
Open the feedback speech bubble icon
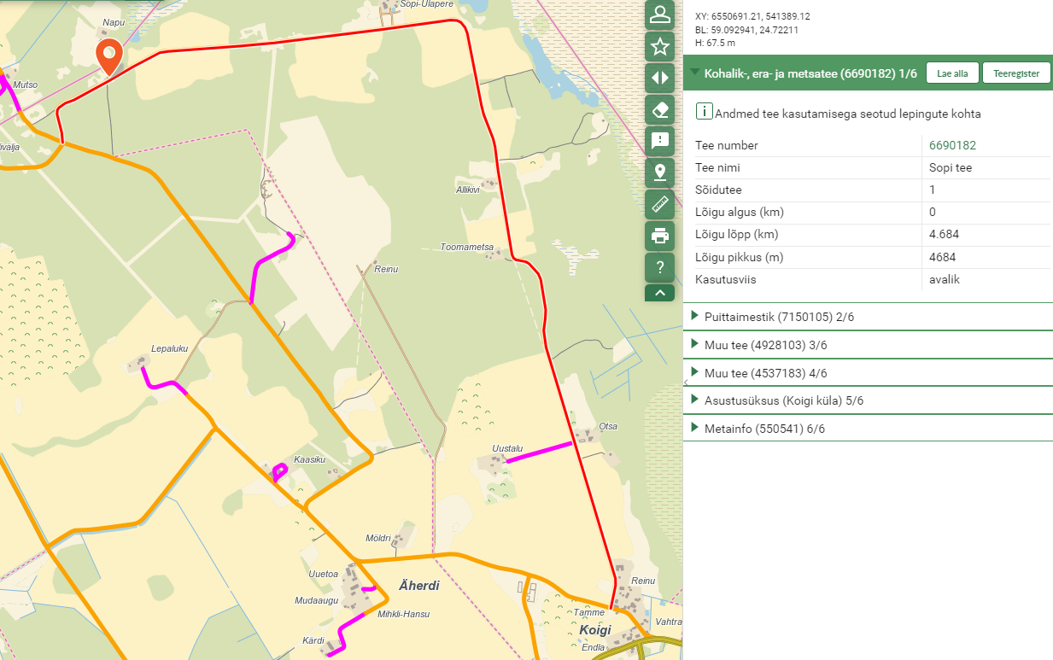[659, 141]
